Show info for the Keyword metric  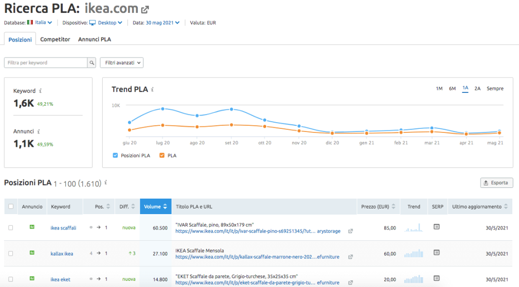(x=41, y=91)
